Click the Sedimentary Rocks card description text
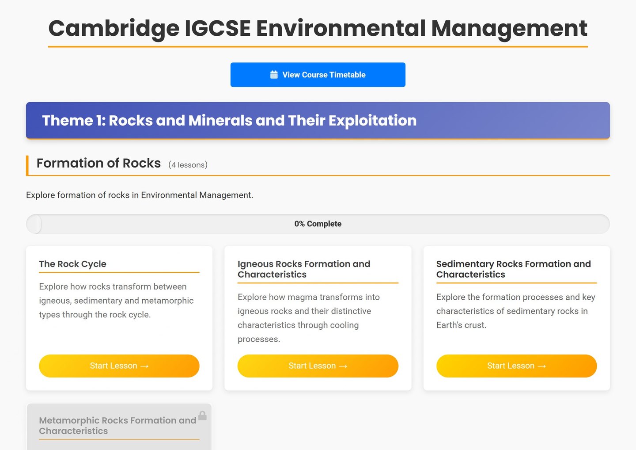Viewport: 636px width, 450px height. [x=516, y=311]
